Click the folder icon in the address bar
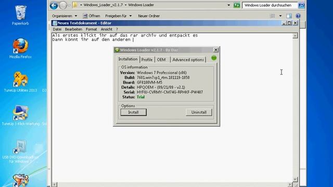333x187 pixels. click(75, 5)
